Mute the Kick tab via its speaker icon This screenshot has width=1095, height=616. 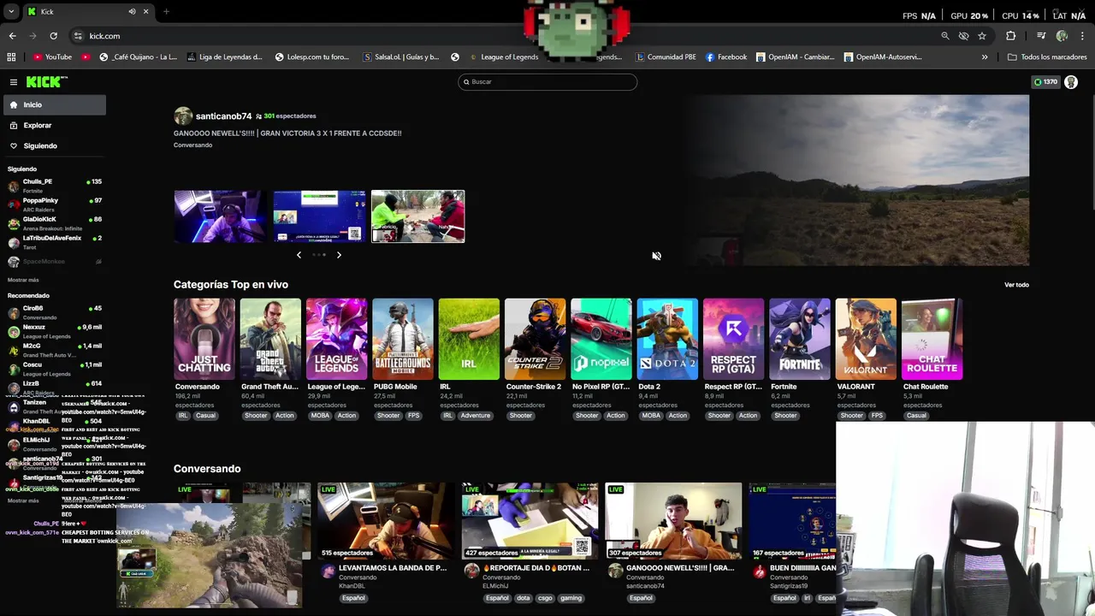pos(132,12)
